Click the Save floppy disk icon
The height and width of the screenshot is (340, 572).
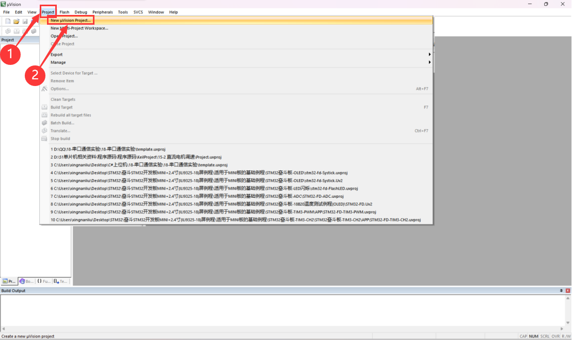25,22
